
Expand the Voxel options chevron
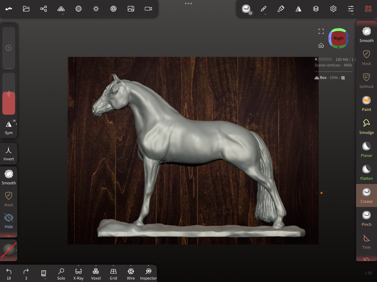(x=96, y=266)
